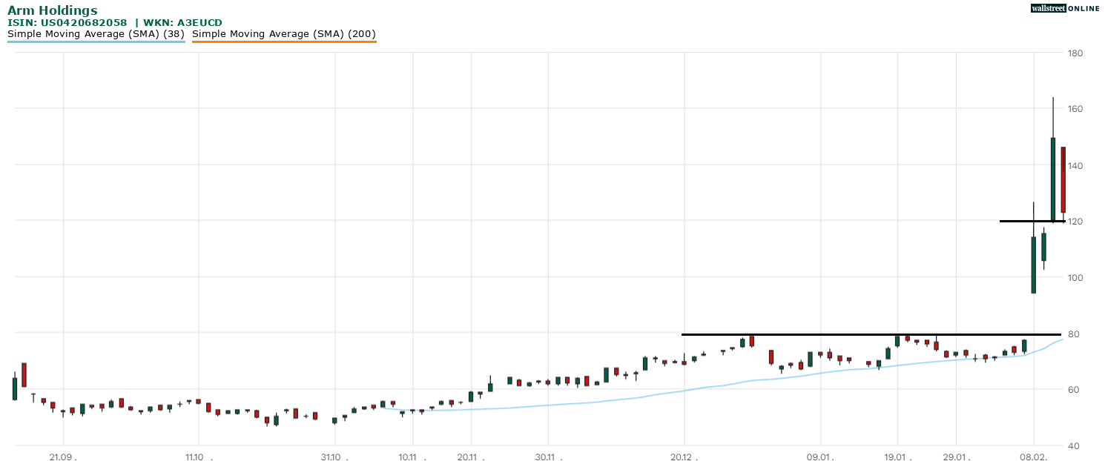Click the 21.09. date label on x-axis
This screenshot has height=461, width=1105.
[63, 457]
